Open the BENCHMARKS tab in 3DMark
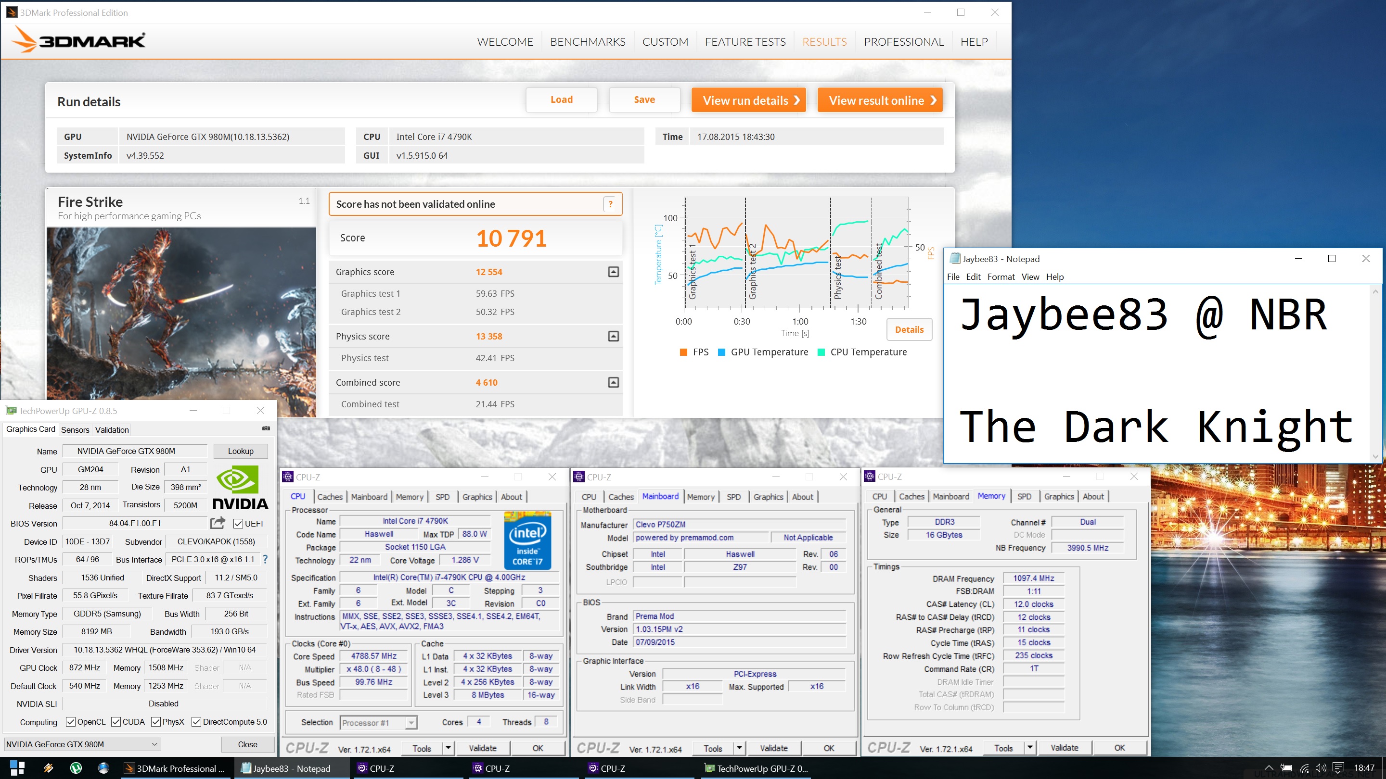 point(588,42)
